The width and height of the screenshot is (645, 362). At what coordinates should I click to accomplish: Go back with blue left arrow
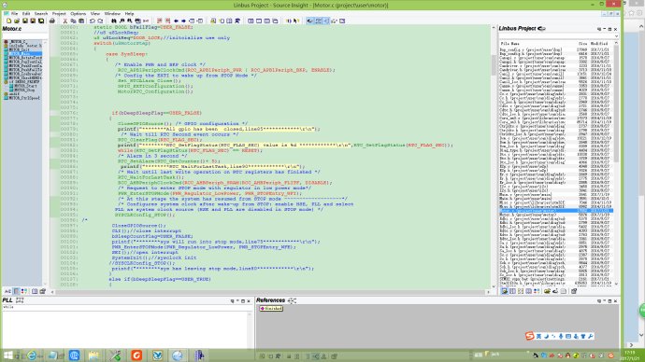point(176,21)
